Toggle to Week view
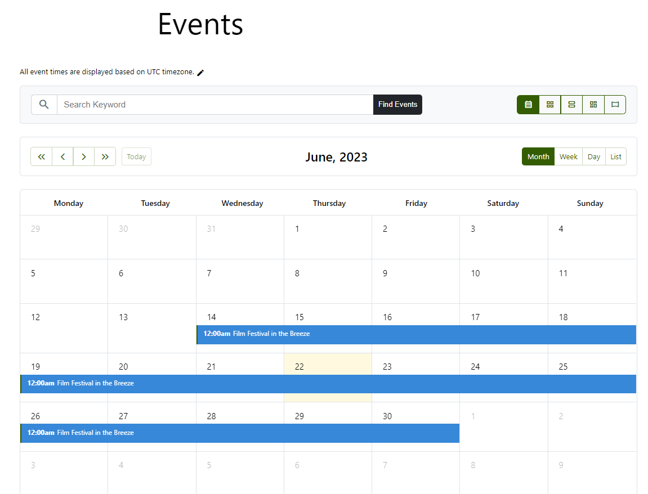Image resolution: width=648 pixels, height=494 pixels. [569, 156]
